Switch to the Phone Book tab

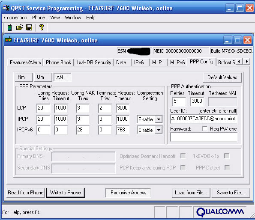click(59, 62)
